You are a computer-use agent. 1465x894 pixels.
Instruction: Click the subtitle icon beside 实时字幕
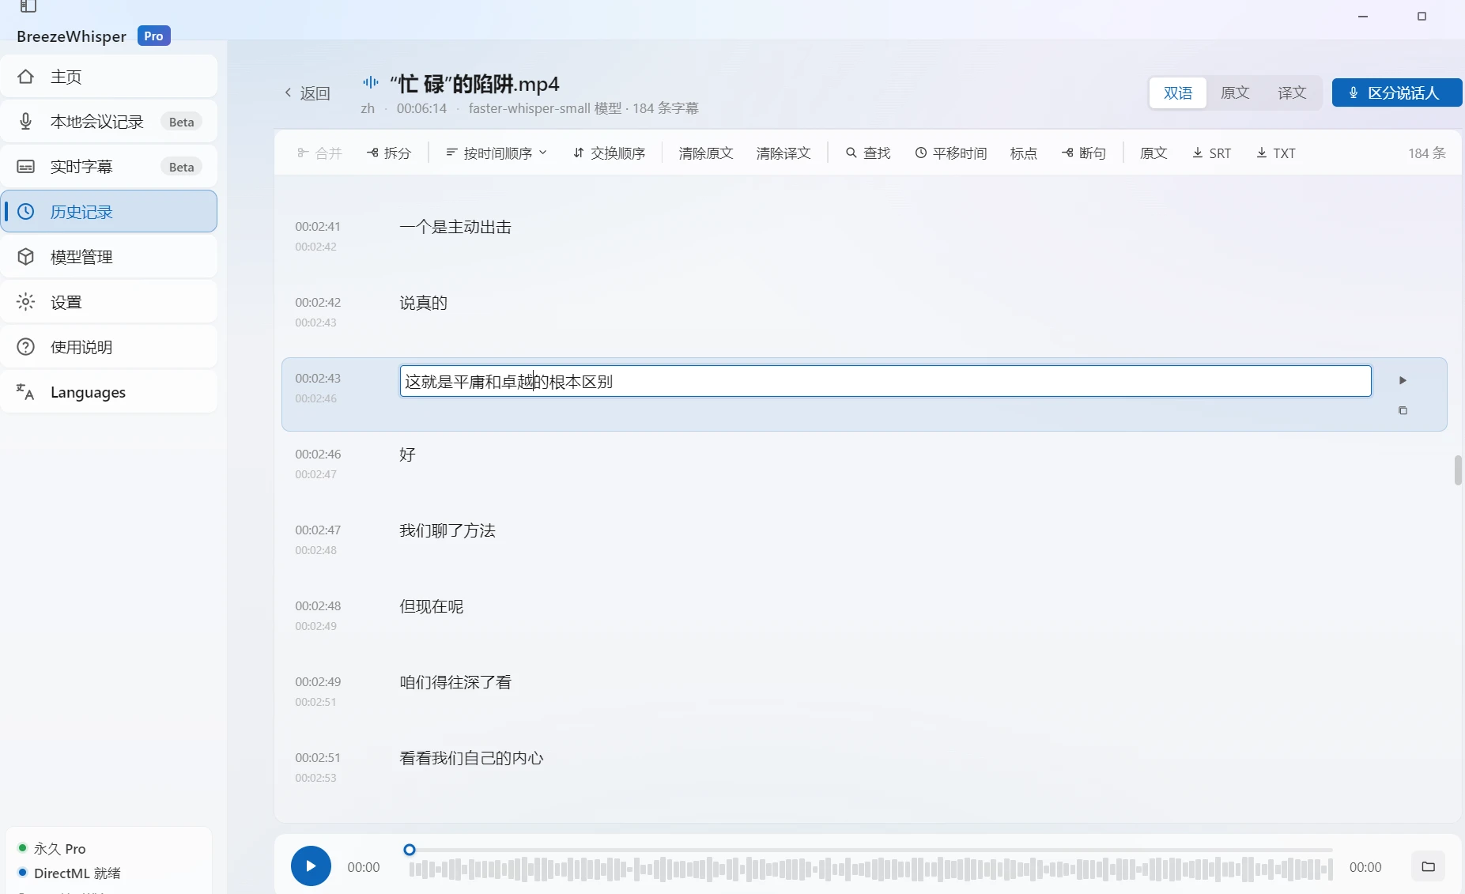[26, 167]
